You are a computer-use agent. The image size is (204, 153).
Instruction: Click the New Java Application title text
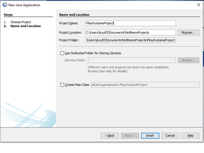coord(25,5)
